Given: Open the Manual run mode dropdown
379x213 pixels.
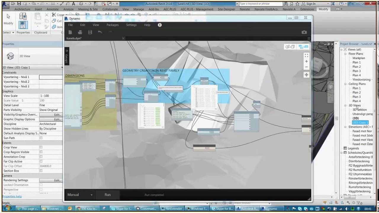Looking at the screenshot, I should point(80,195).
